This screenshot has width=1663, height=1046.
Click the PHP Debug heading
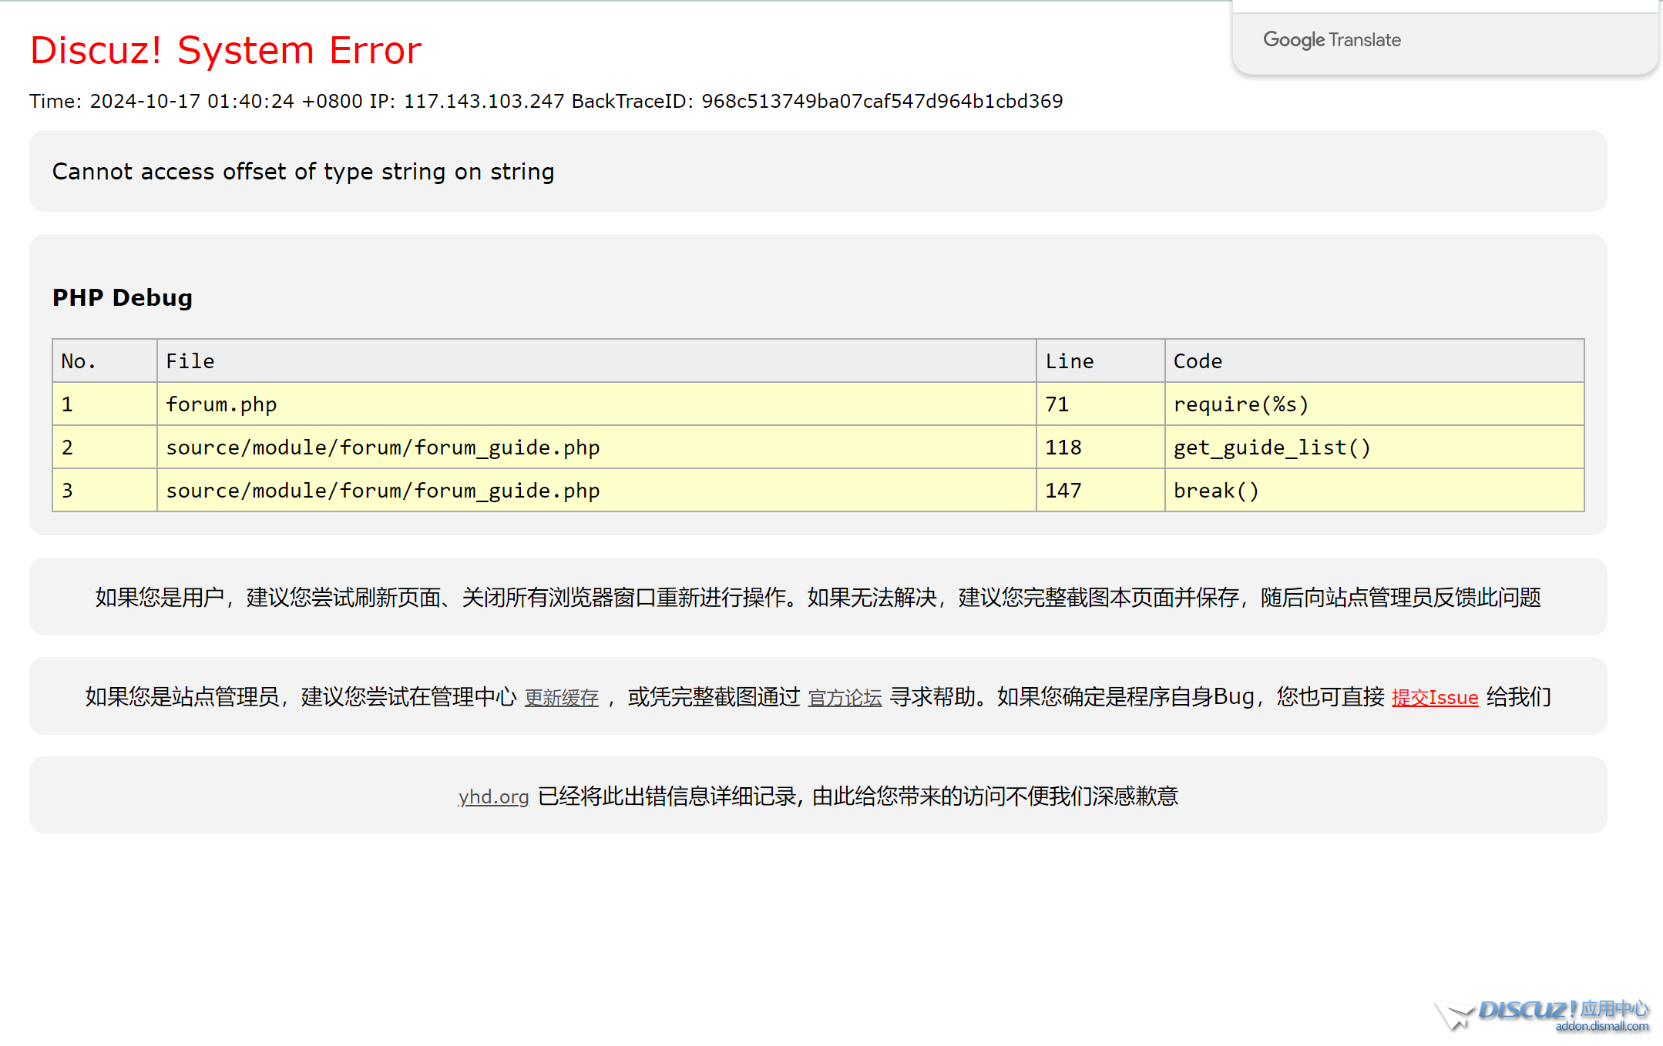[123, 298]
